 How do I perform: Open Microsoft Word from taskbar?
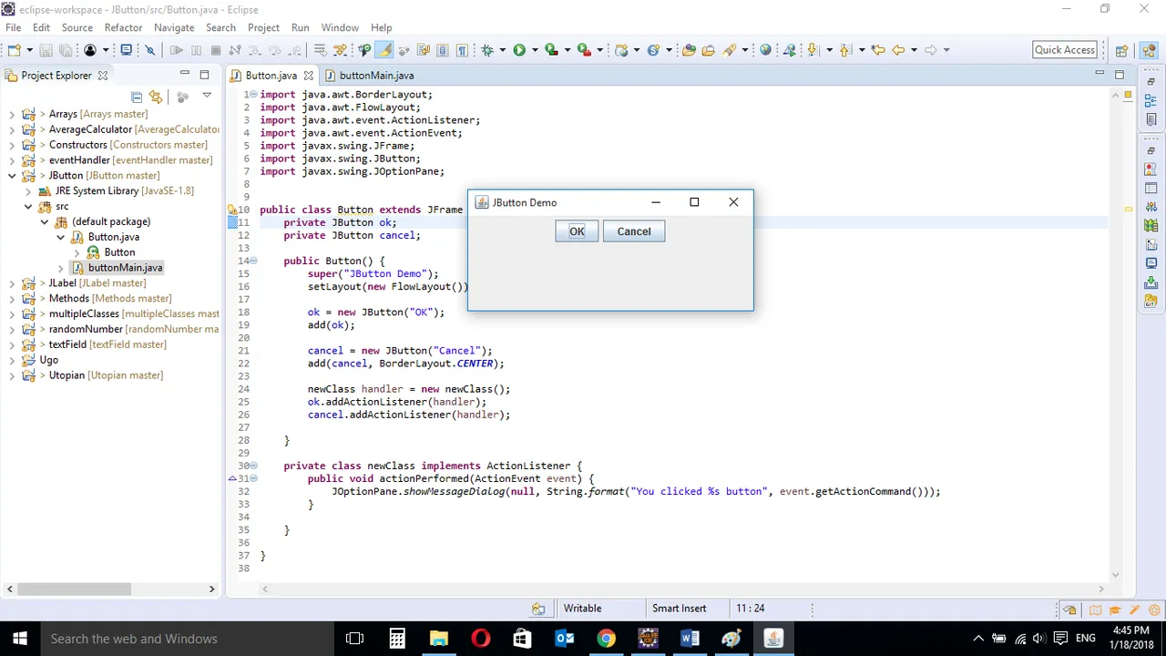(x=690, y=639)
